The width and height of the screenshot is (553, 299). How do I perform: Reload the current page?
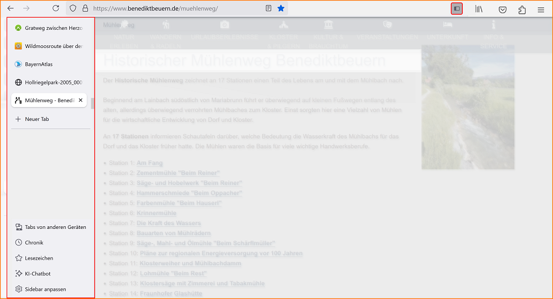tap(56, 8)
